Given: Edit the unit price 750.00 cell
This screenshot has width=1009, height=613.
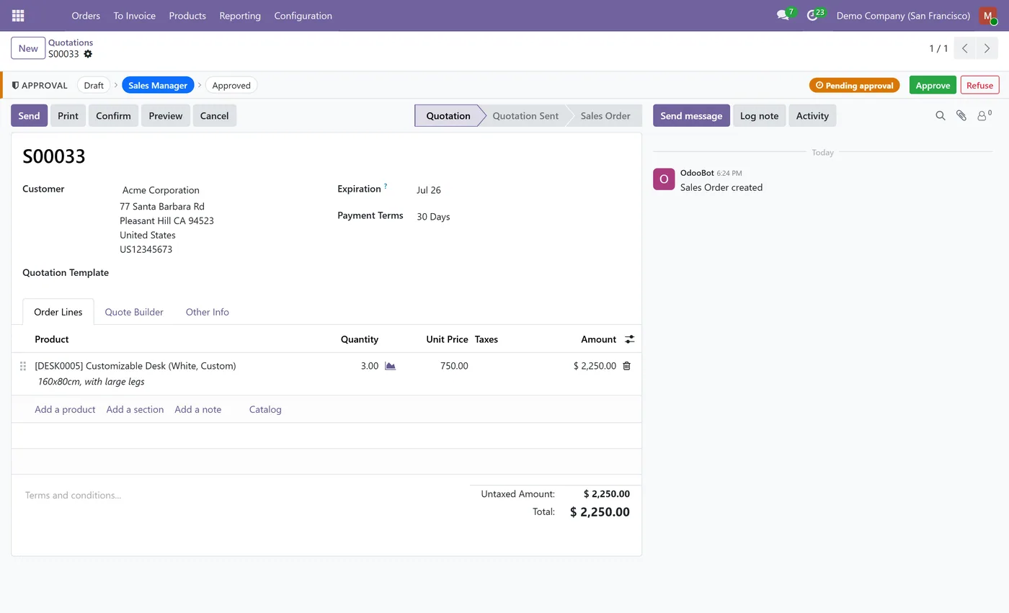Looking at the screenshot, I should 454,366.
